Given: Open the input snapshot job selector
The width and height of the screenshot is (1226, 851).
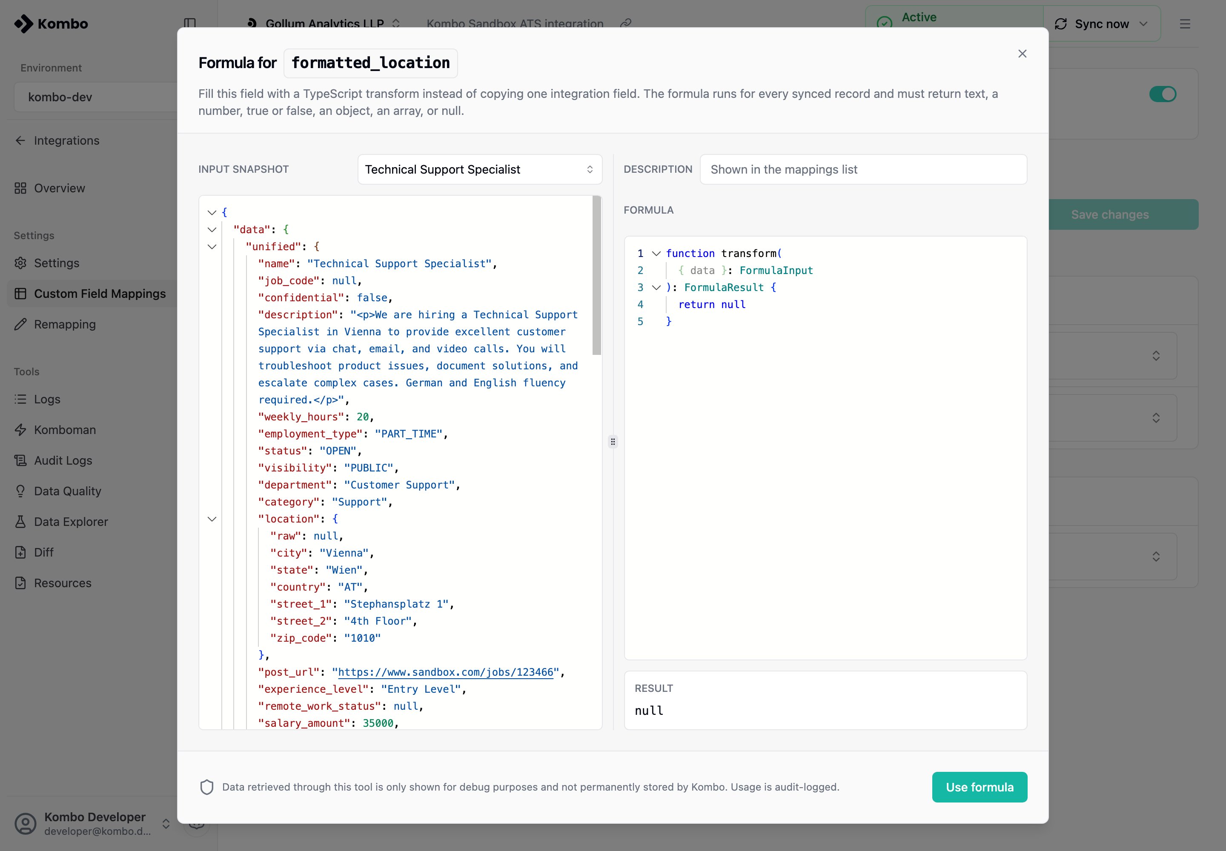Looking at the screenshot, I should pos(480,169).
